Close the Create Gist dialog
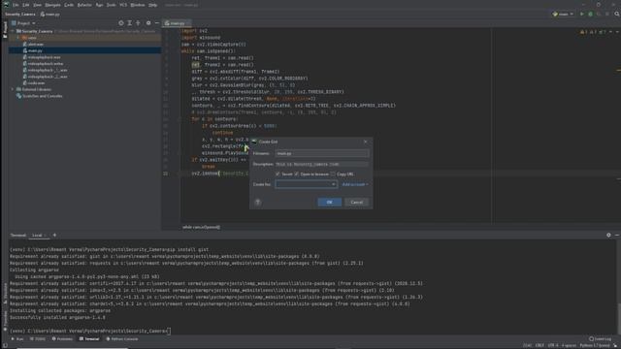The width and height of the screenshot is (621, 349). pos(365,142)
